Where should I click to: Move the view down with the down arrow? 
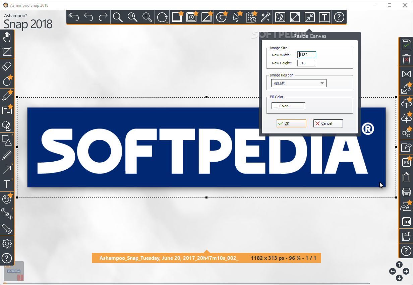399,278
